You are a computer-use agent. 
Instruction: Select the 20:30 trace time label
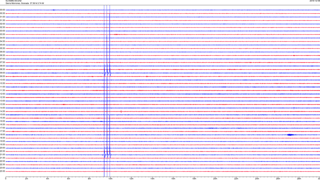click(x=2, y=151)
